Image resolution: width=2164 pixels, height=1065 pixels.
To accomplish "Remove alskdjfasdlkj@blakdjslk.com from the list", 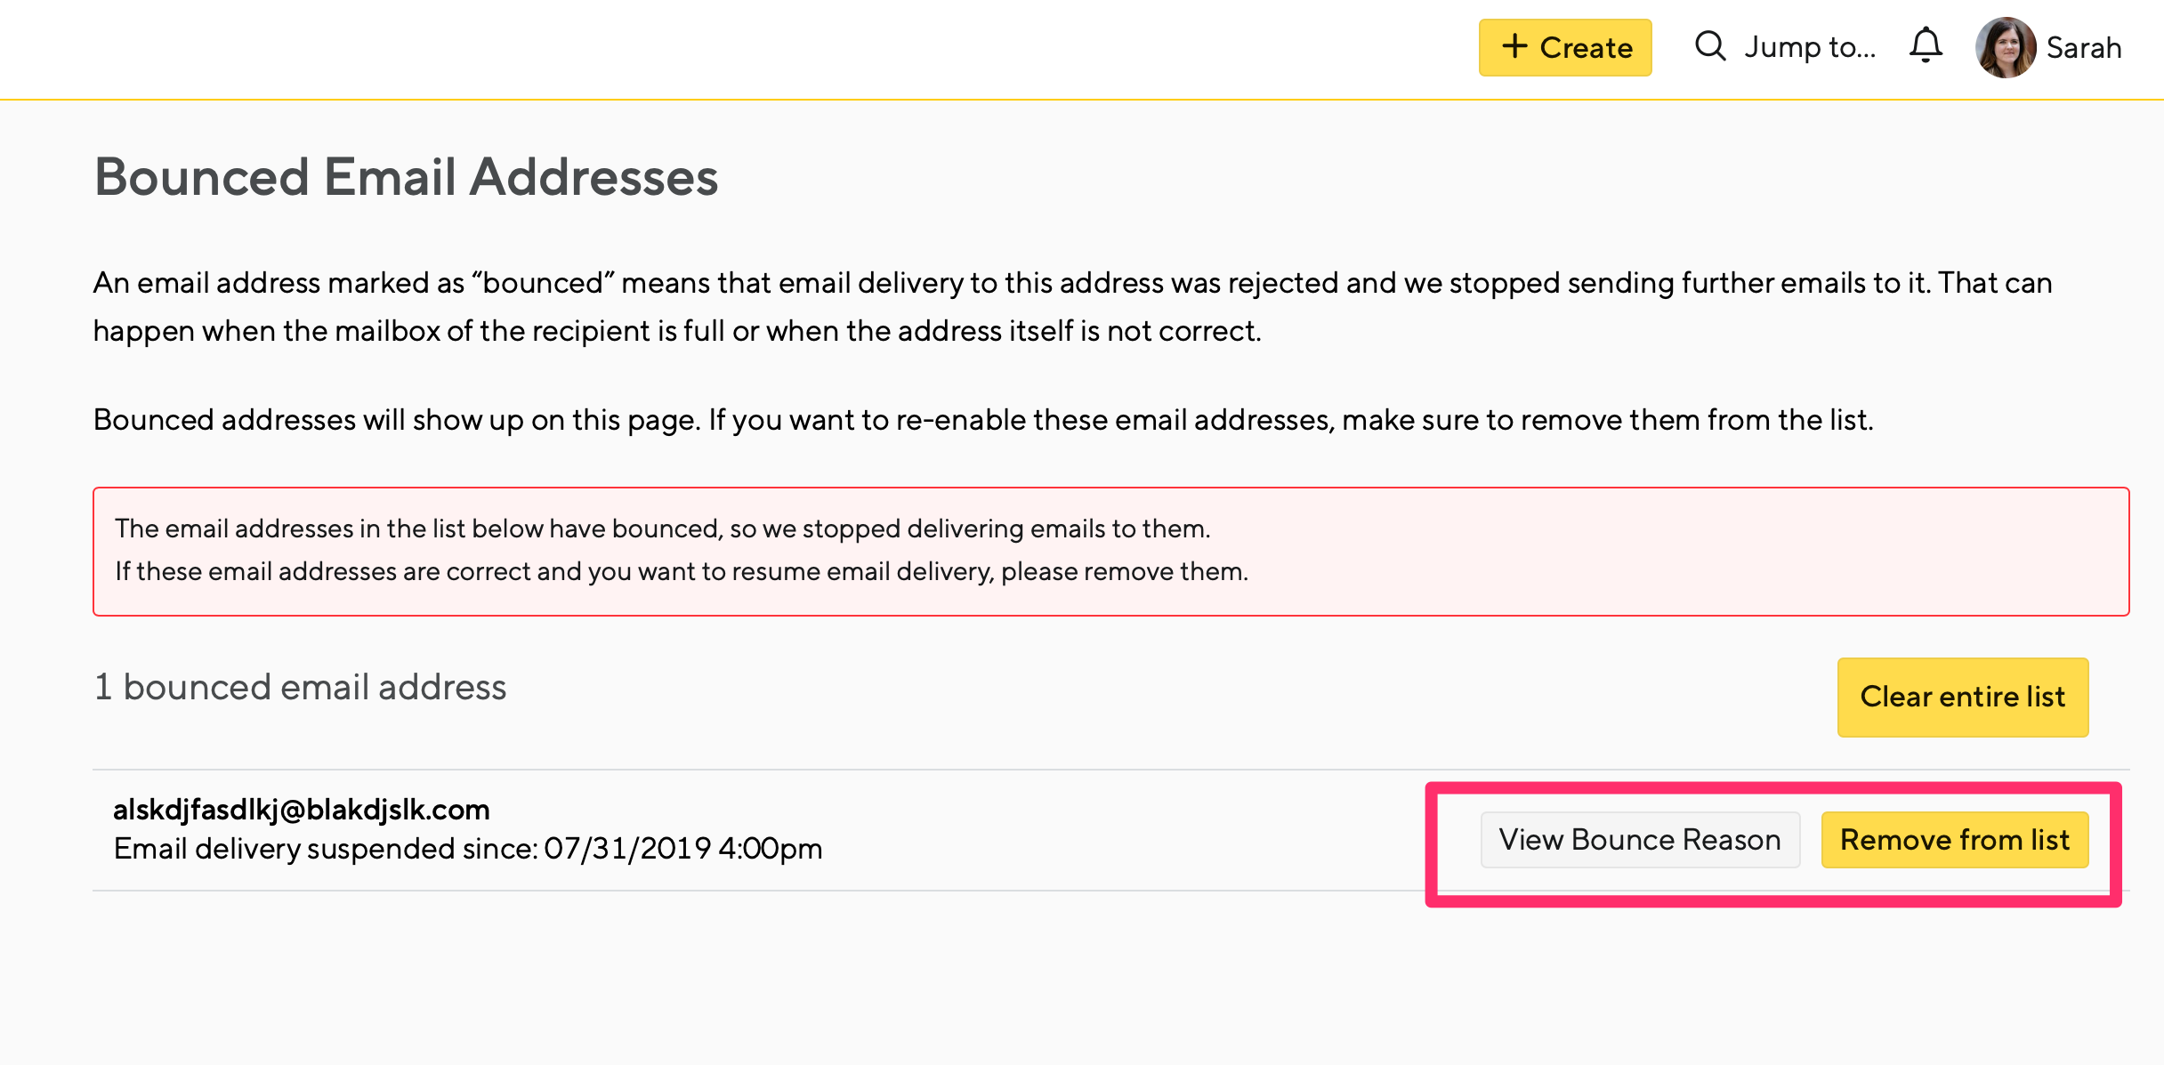I will 1955,839.
